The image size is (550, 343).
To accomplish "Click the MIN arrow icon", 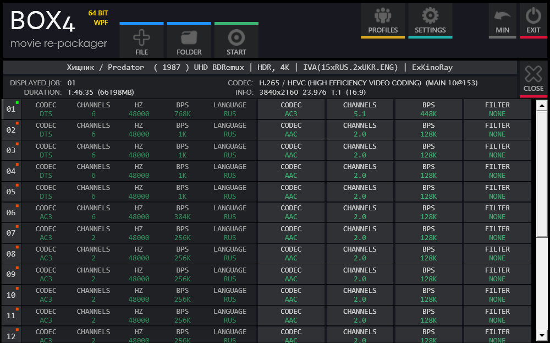I will 502,16.
